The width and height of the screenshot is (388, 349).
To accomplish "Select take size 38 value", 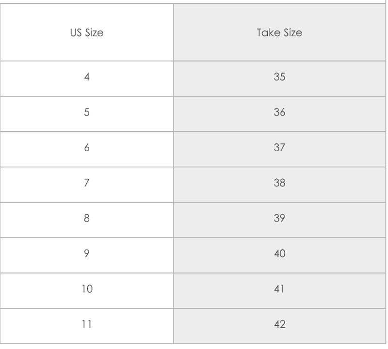I will (279, 183).
